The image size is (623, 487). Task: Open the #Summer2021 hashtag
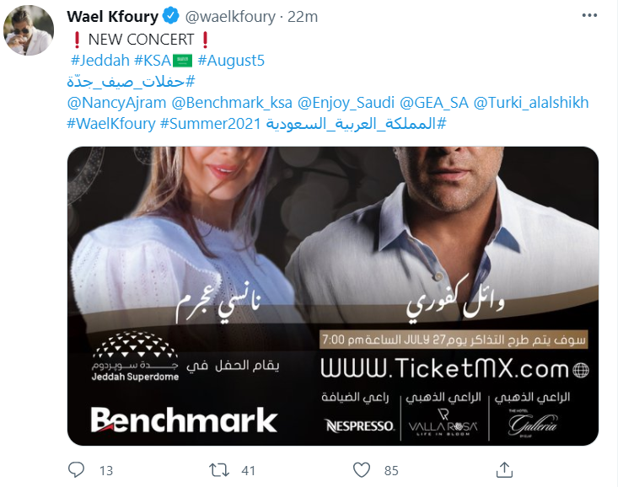pos(210,124)
